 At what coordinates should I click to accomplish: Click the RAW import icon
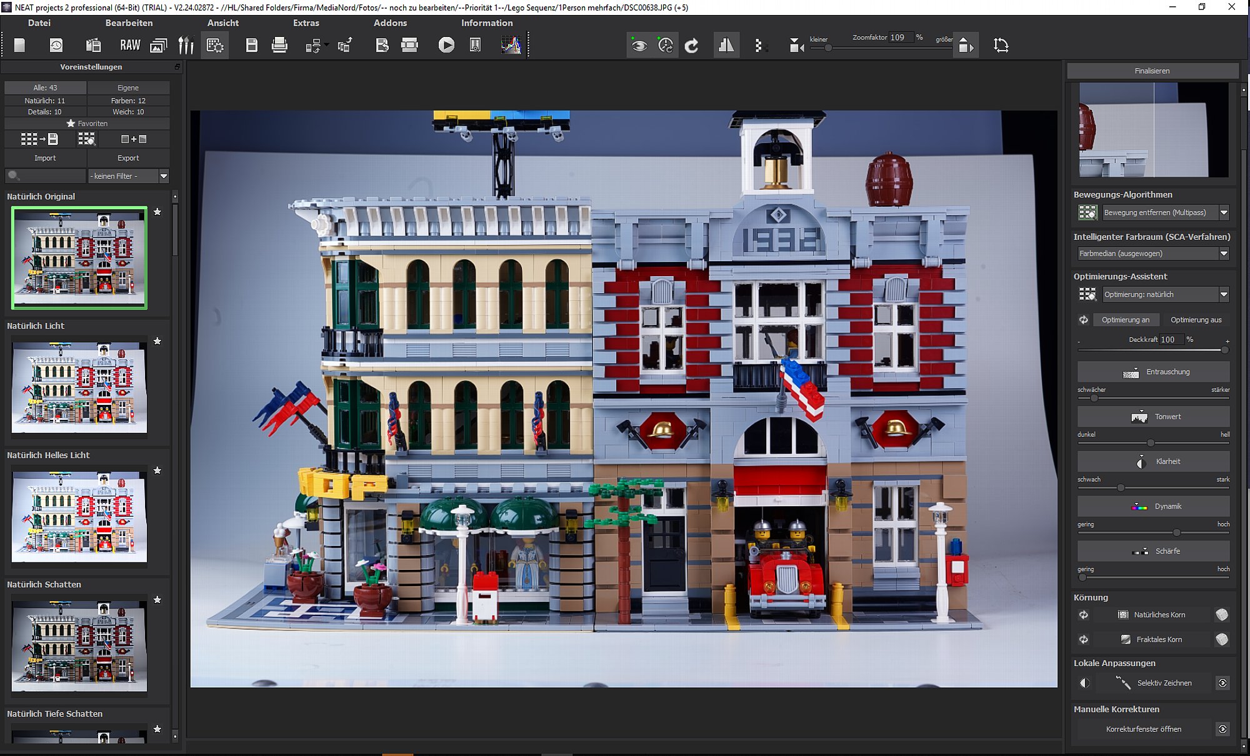tap(130, 45)
